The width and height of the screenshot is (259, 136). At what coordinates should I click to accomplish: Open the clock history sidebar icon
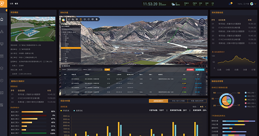[2, 80]
